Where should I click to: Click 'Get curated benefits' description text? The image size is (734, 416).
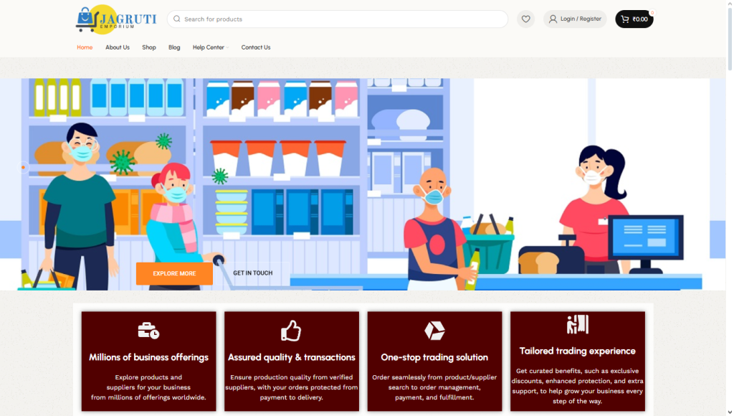pos(577,386)
